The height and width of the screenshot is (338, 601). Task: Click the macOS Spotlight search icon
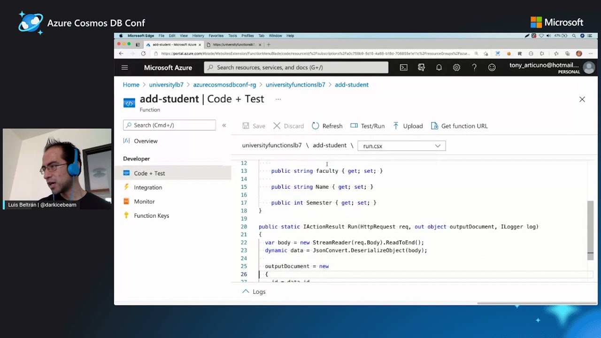tap(574, 36)
